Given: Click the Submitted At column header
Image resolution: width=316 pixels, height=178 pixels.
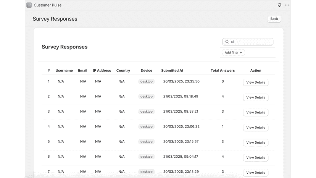Looking at the screenshot, I should tap(172, 70).
